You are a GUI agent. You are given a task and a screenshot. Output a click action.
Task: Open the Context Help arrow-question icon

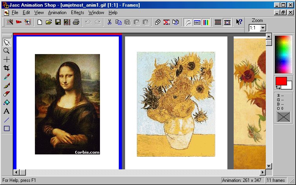point(239,22)
